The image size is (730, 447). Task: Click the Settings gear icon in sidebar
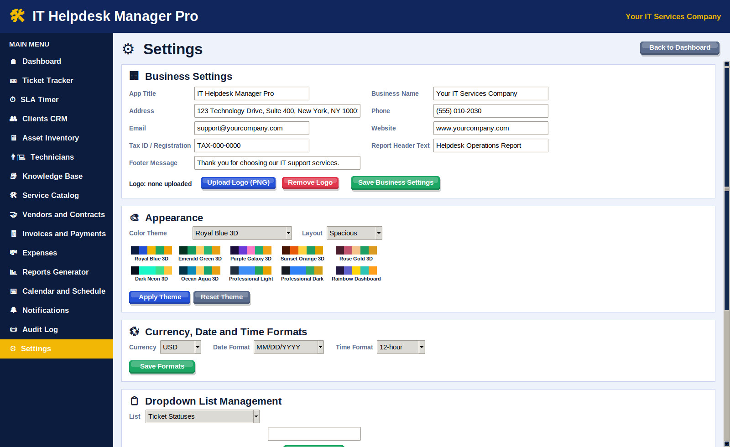pyautogui.click(x=13, y=348)
